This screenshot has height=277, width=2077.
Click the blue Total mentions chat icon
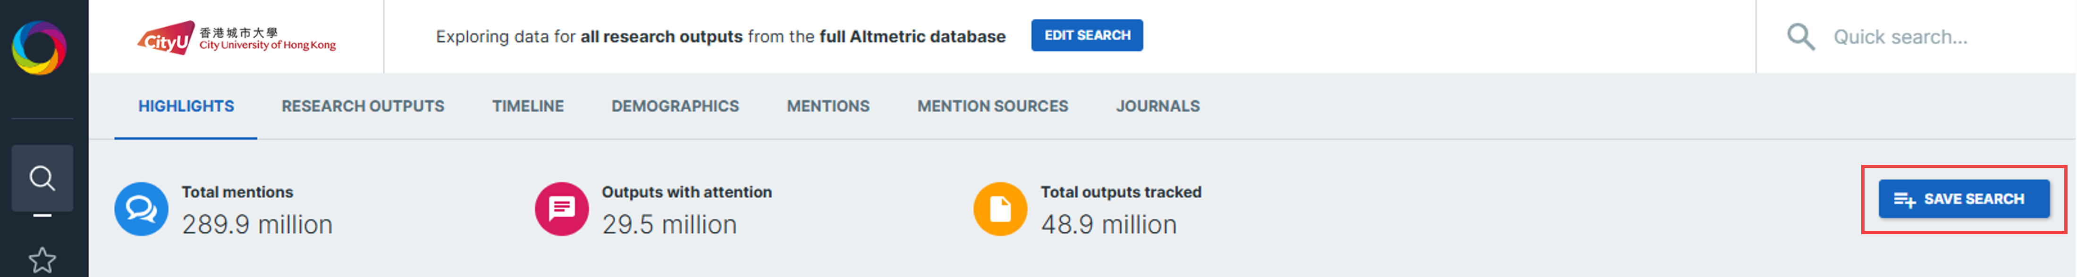coord(141,209)
